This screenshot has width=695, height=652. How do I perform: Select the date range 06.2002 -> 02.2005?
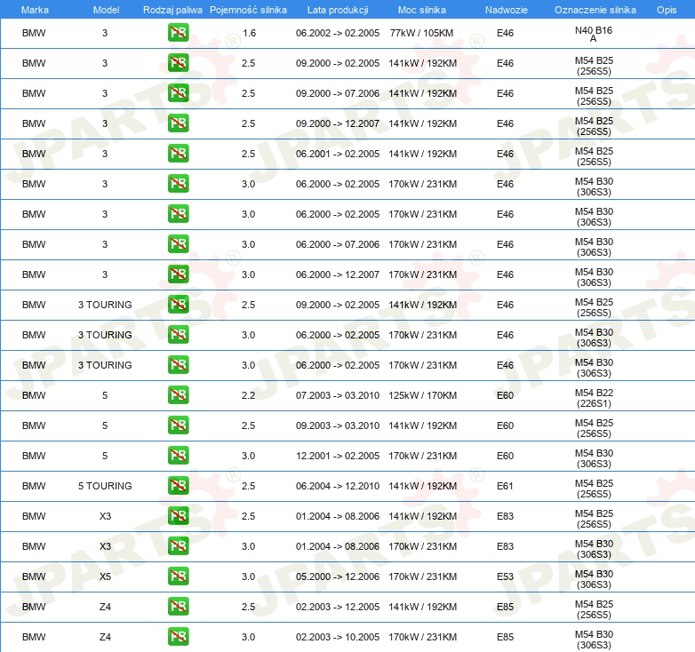point(338,33)
